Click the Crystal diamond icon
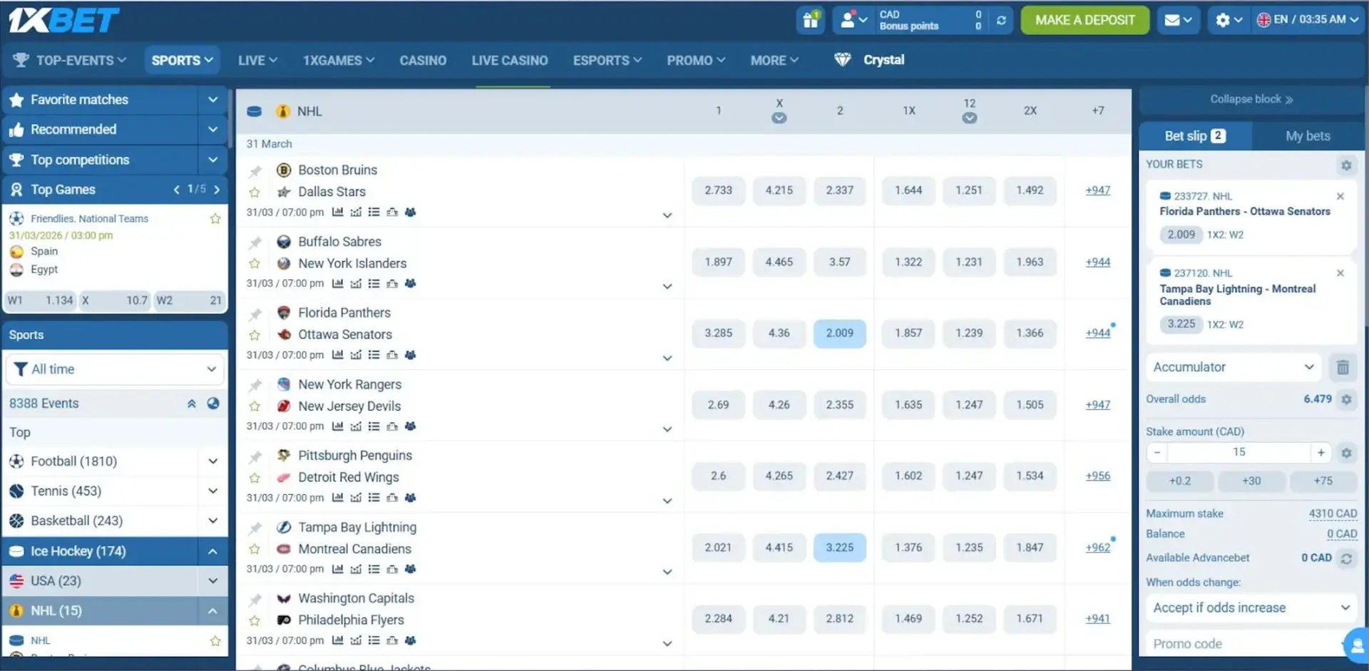The image size is (1369, 671). (842, 60)
